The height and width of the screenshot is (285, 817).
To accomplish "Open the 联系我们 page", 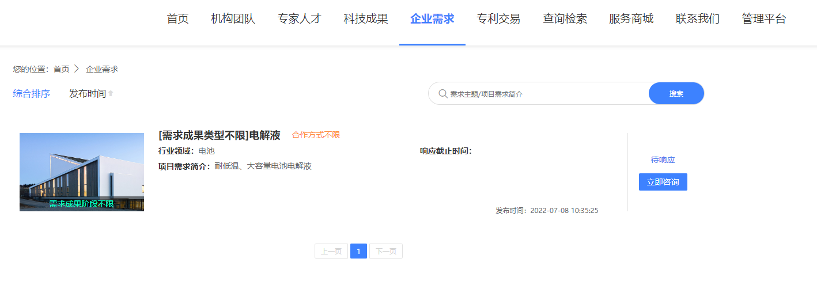I will (697, 19).
